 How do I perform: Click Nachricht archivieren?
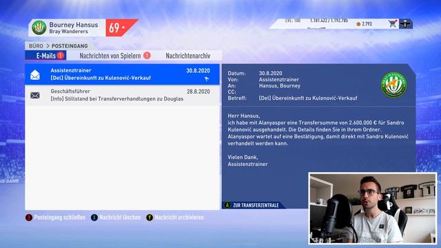point(179,218)
